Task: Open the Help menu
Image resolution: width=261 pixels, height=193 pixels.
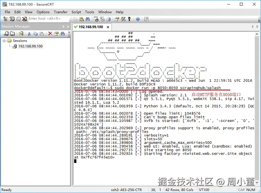Action: [120, 12]
